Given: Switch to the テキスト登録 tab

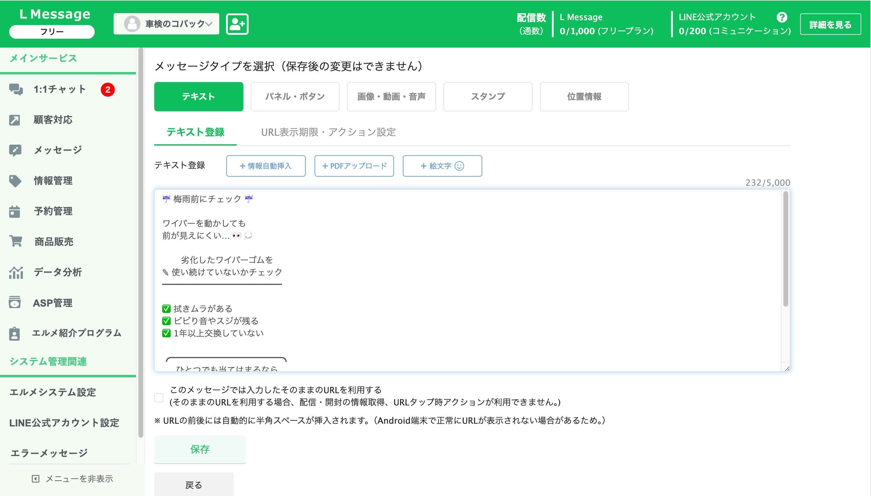Looking at the screenshot, I should (195, 132).
